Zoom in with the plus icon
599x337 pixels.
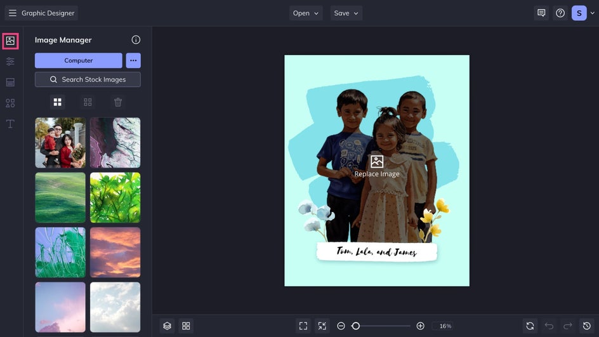pos(420,326)
